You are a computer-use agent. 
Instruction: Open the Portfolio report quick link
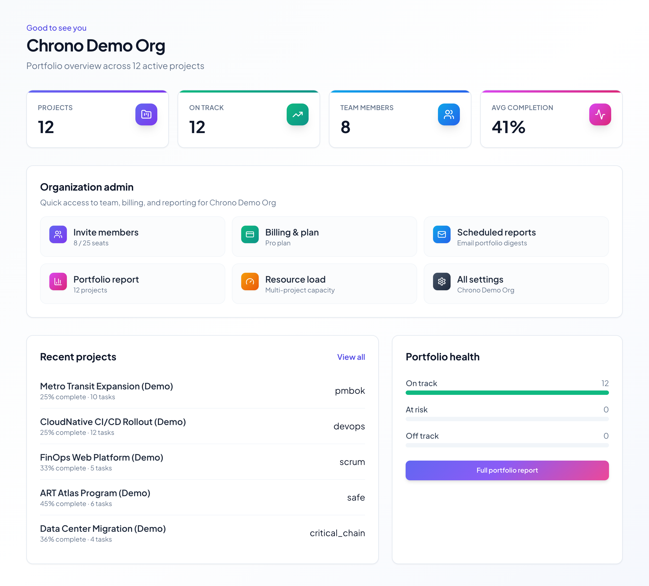[133, 284]
